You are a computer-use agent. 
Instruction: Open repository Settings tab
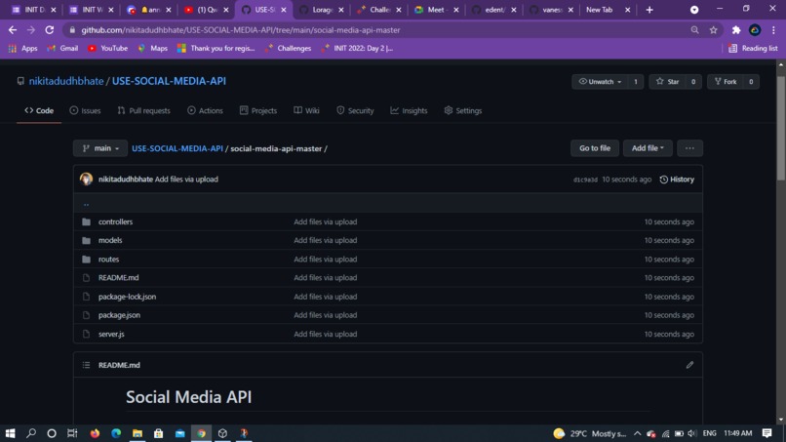(x=462, y=110)
